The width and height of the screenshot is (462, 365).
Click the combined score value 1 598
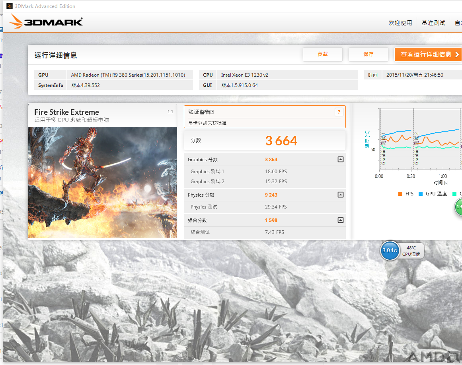point(271,220)
